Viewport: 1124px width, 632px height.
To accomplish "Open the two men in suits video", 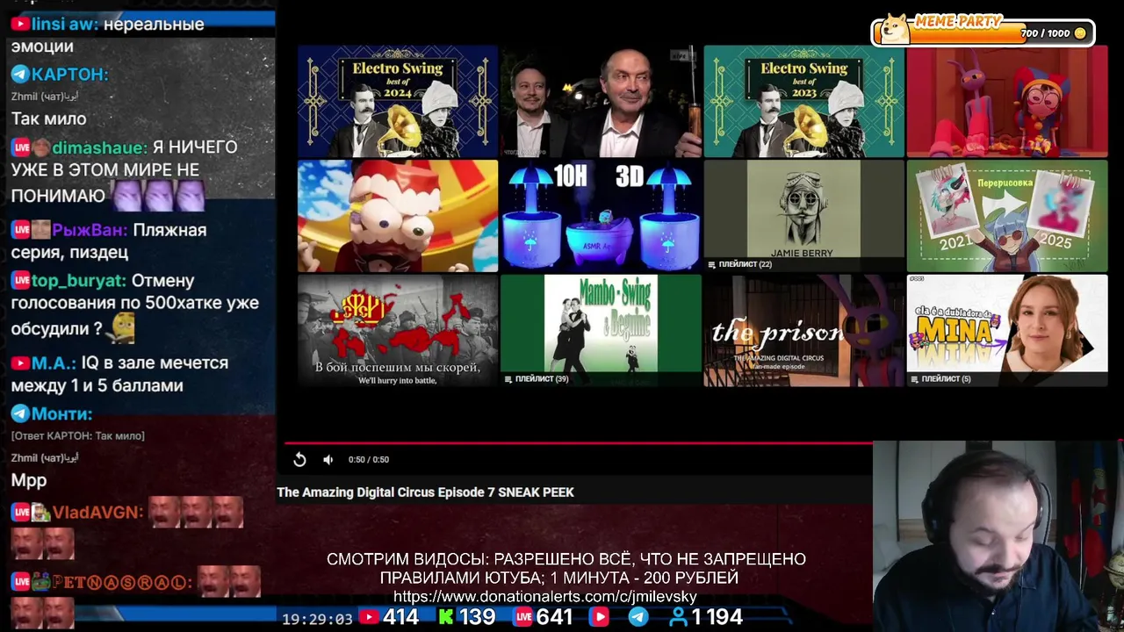I will pyautogui.click(x=601, y=101).
